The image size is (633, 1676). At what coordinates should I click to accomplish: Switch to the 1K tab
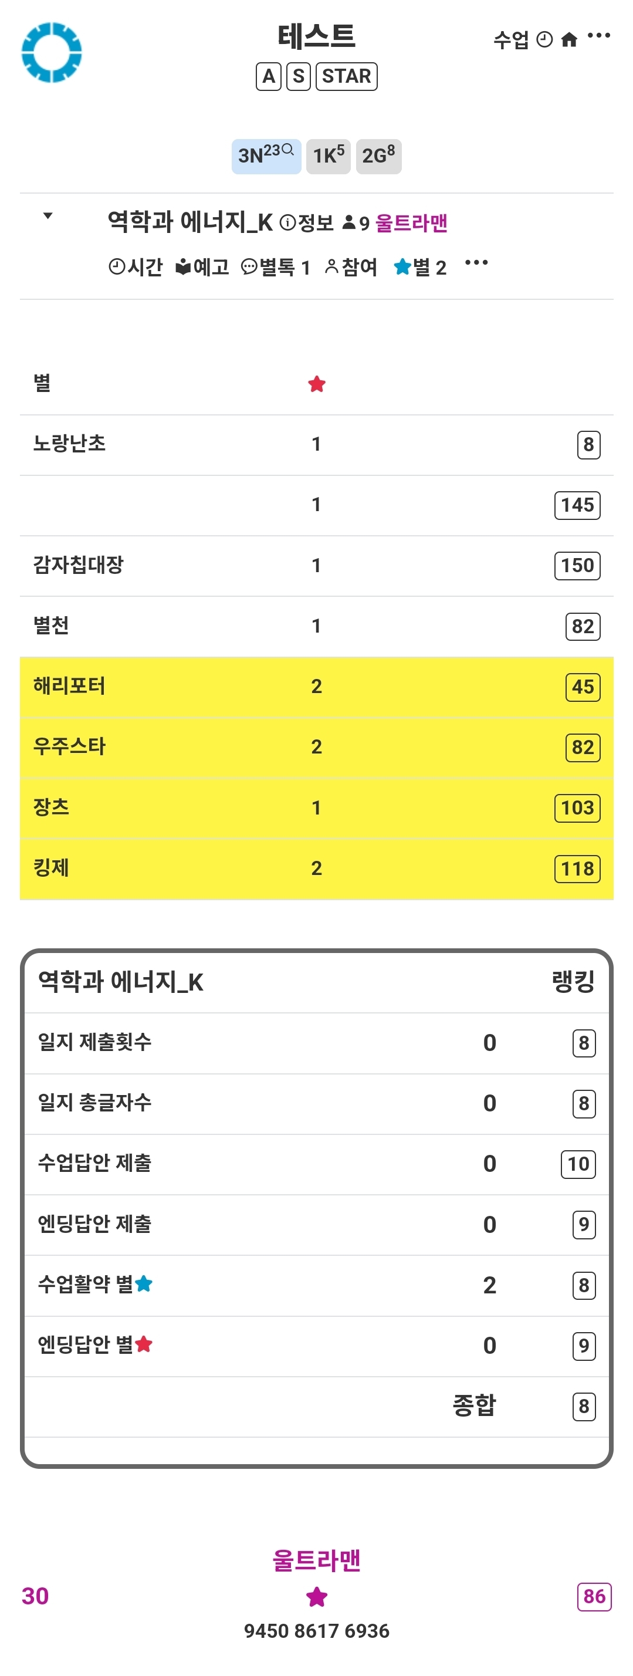point(329,156)
